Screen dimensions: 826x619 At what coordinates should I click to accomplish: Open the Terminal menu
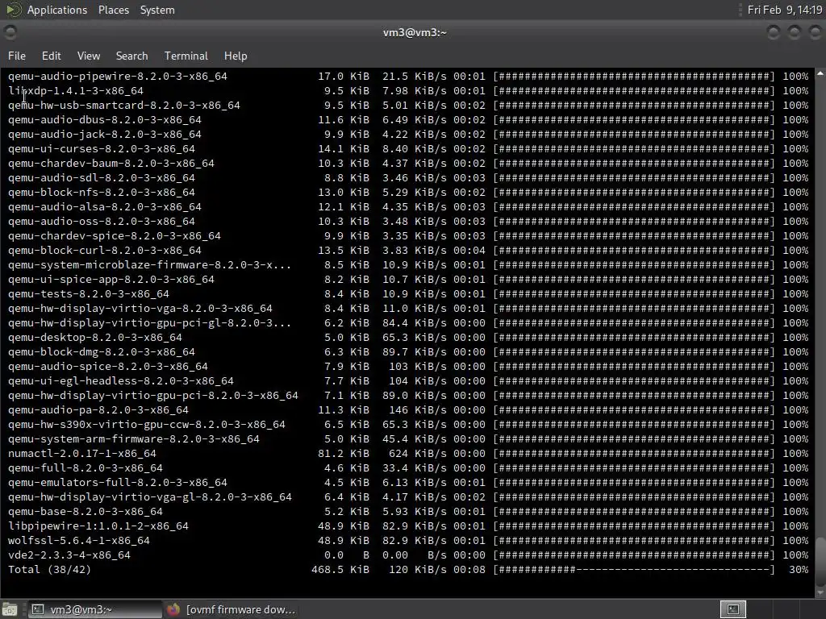coord(186,56)
